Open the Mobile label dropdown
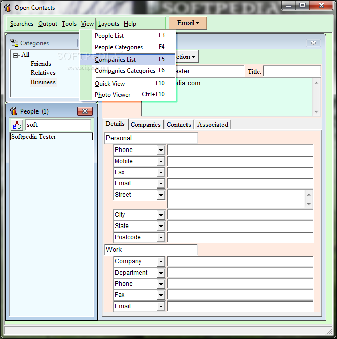This screenshot has height=339, width=337. pyautogui.click(x=161, y=162)
